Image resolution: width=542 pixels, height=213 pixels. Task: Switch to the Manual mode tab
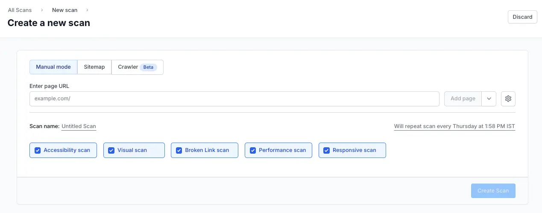[x=53, y=67]
